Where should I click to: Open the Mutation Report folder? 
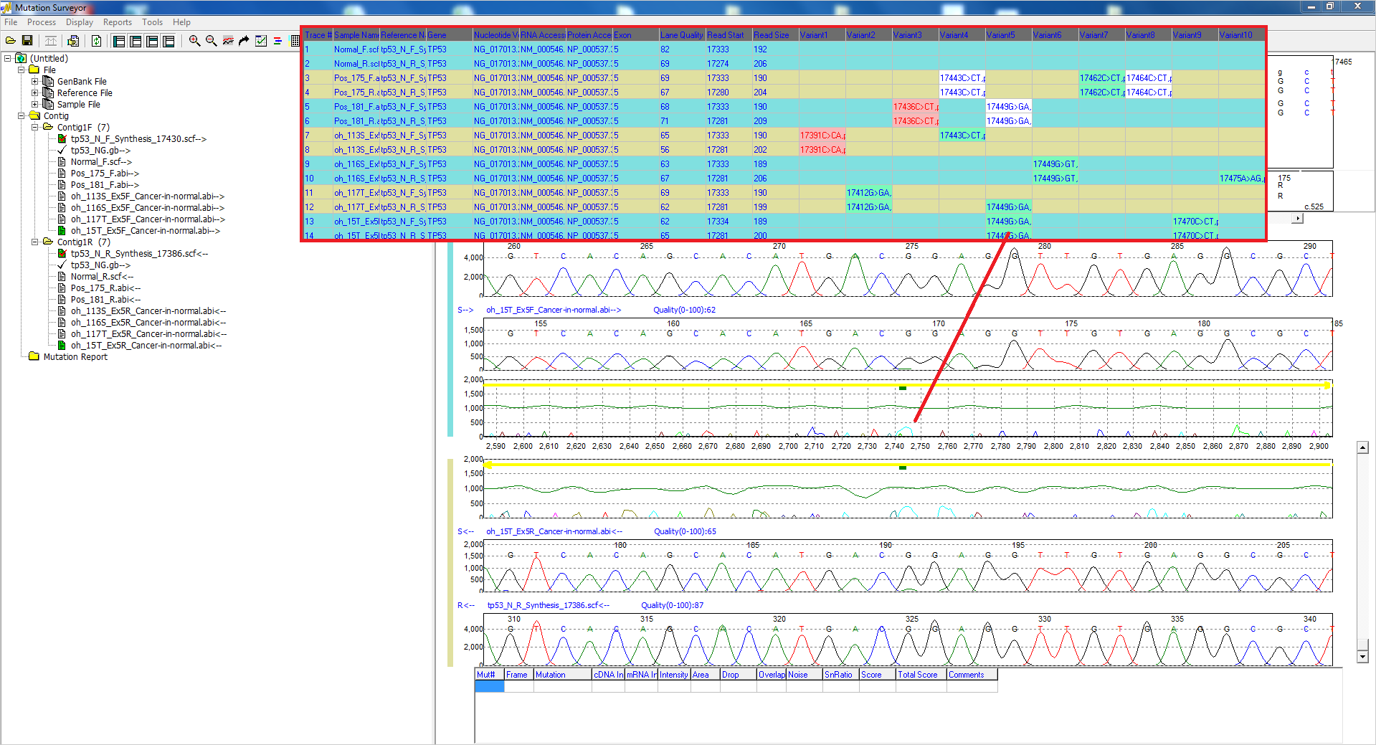click(67, 356)
